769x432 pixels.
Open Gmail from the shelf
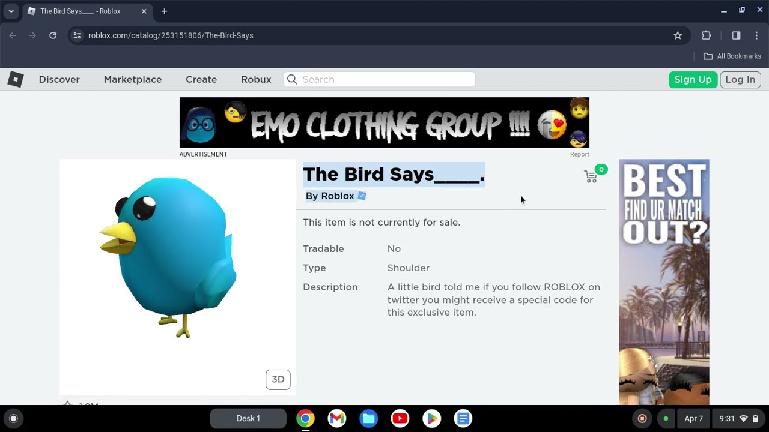pos(337,418)
